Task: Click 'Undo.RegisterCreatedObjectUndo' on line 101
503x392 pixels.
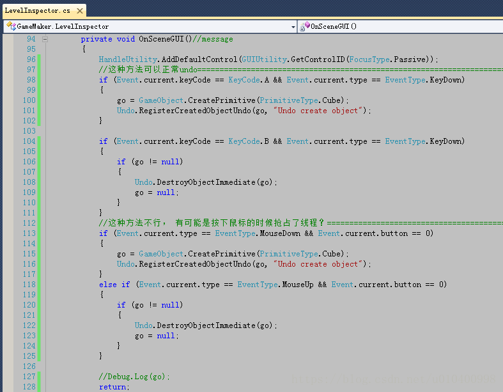Action: point(184,111)
